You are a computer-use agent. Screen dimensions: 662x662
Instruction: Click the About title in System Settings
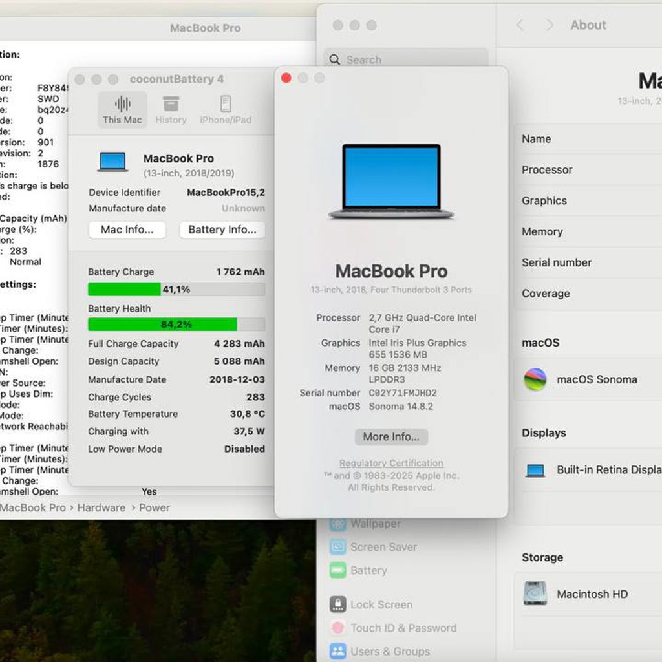pos(588,25)
